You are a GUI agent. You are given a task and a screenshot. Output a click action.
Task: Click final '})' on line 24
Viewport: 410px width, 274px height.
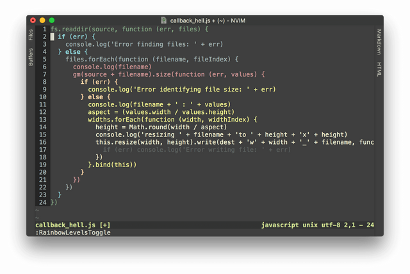pos(54,202)
